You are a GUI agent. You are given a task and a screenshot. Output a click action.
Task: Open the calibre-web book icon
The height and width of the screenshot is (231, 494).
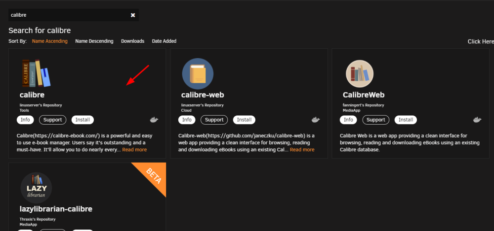[x=198, y=73]
